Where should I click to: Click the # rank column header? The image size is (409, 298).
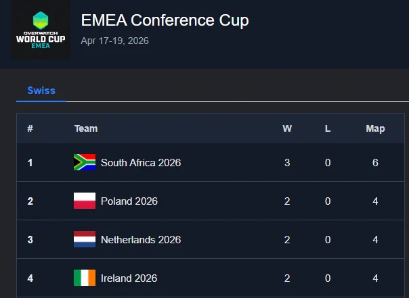[30, 128]
